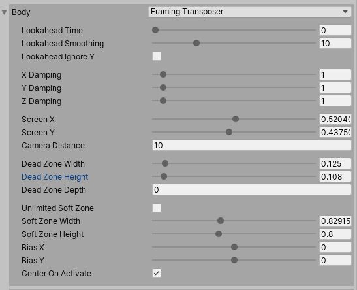Screen dimensions: 357x290
Task: Click the X Damping slider handle
Action: point(163,74)
